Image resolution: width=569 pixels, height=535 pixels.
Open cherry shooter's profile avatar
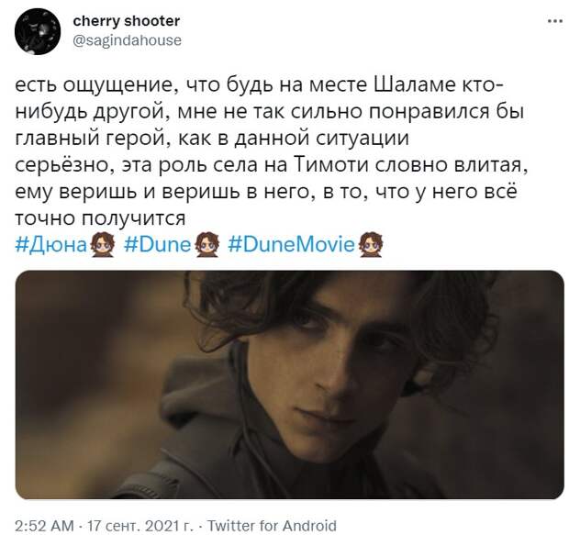click(38, 31)
